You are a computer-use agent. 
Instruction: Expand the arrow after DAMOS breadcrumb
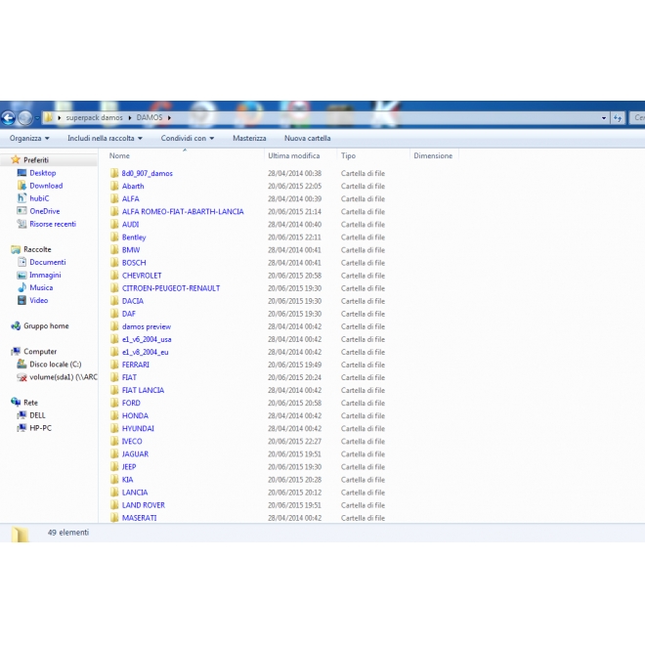[x=169, y=118]
